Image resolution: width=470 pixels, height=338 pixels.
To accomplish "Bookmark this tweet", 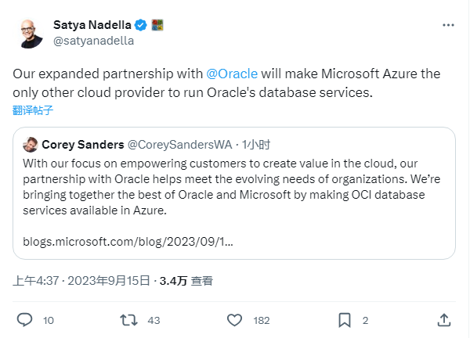I will (344, 320).
